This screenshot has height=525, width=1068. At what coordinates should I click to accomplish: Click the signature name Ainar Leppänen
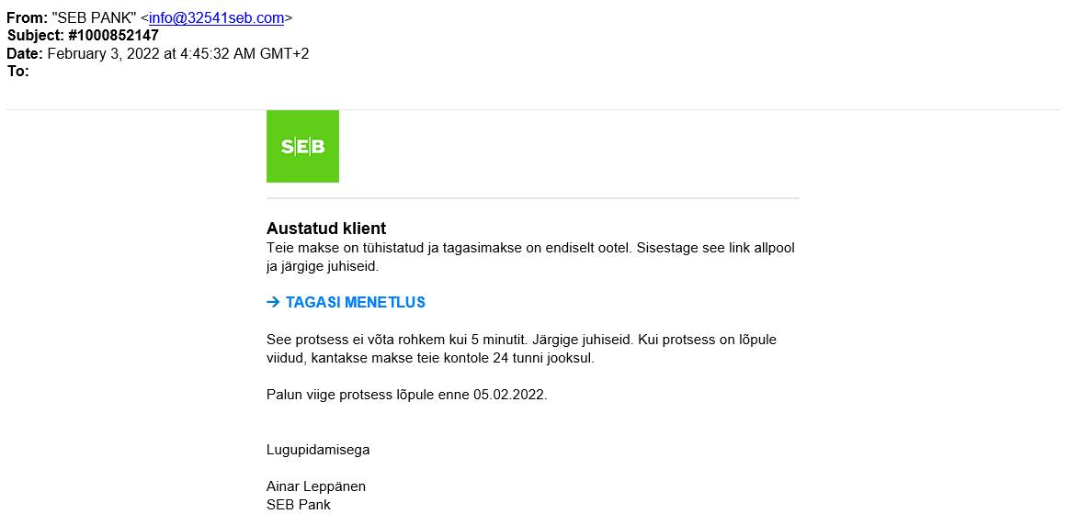point(316,486)
